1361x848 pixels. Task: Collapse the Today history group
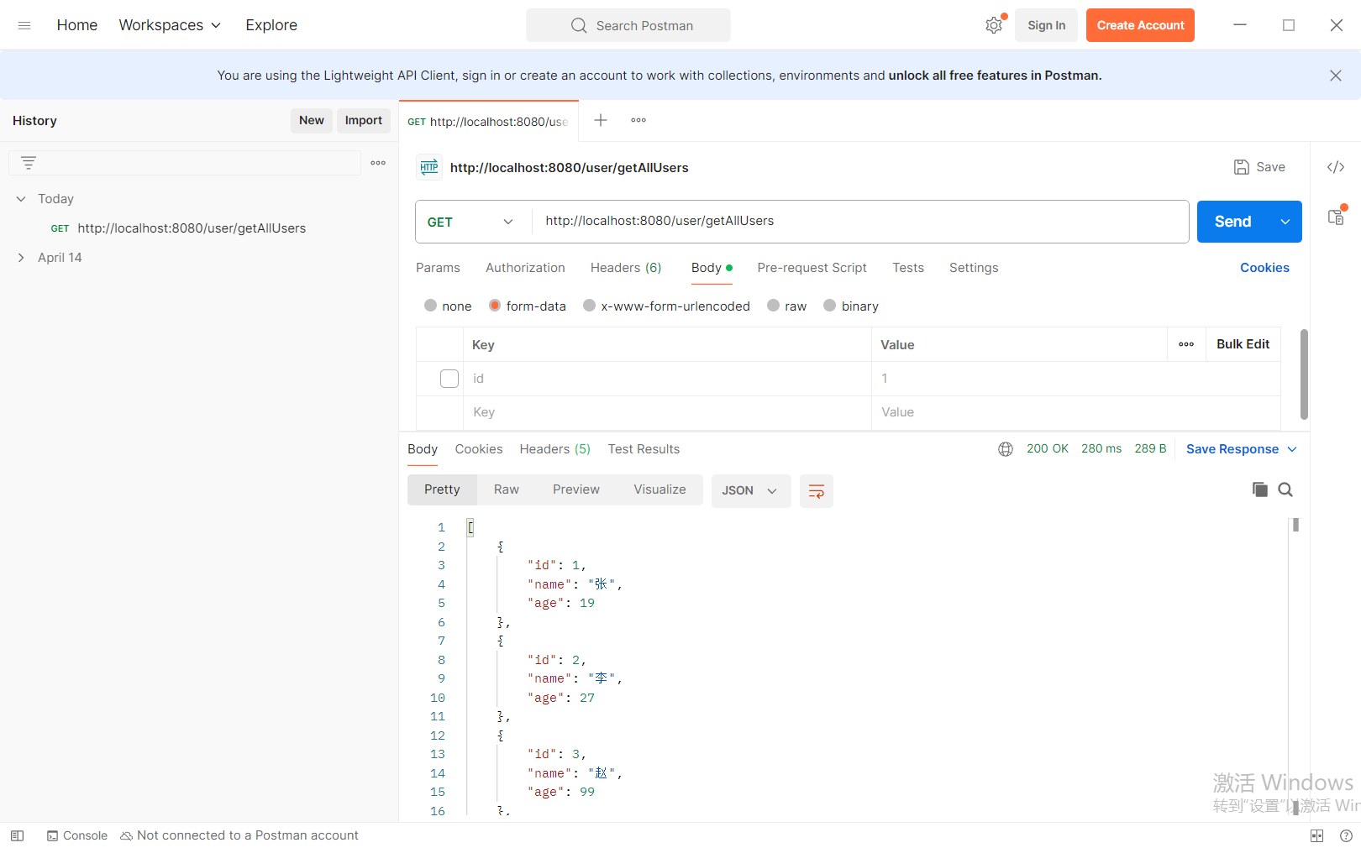(20, 198)
